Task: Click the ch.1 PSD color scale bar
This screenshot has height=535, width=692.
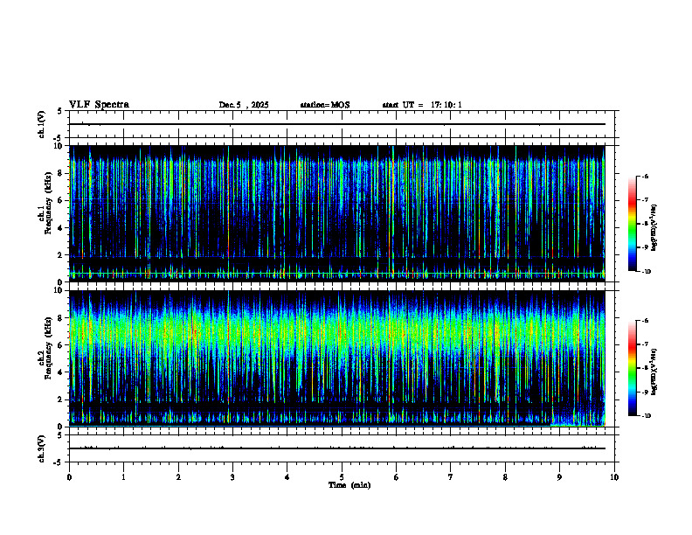Action: [x=633, y=224]
